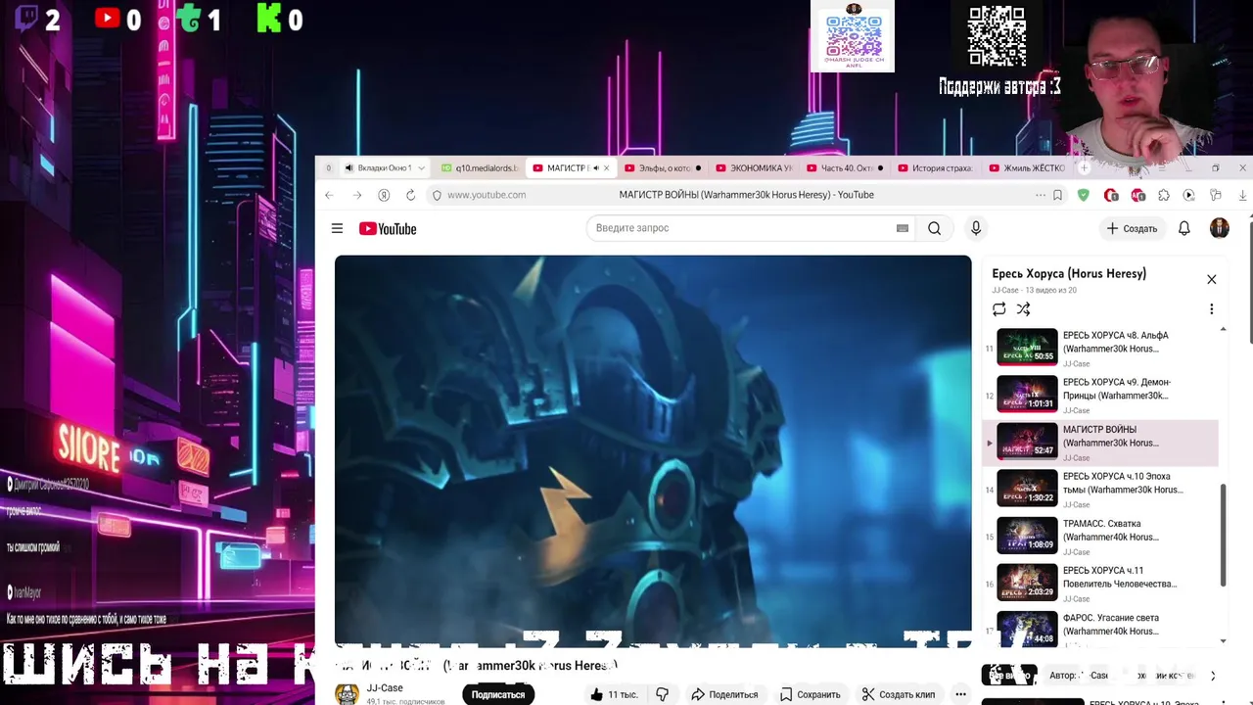Open the JJ-Case channel name link
Image resolution: width=1253 pixels, height=705 pixels.
point(385,687)
